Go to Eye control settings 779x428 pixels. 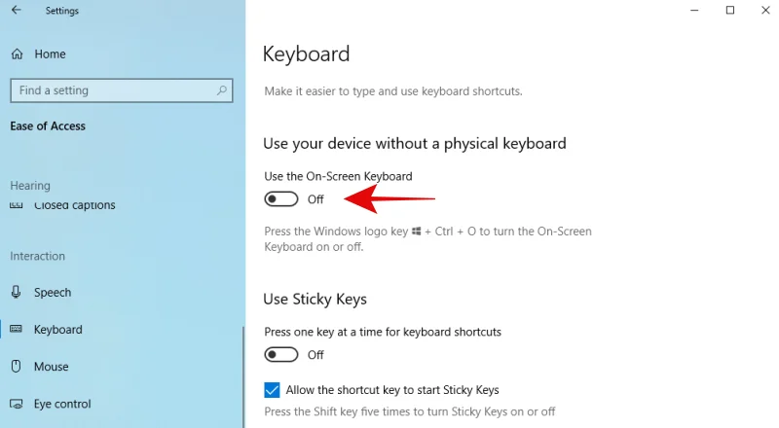click(x=62, y=404)
